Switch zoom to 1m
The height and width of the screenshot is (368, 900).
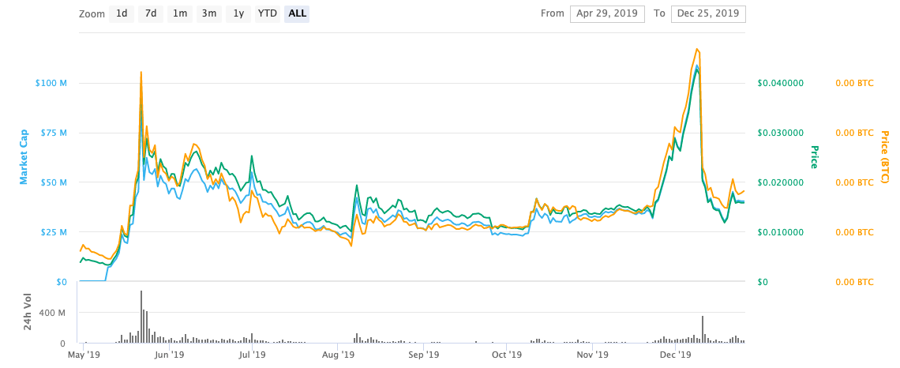pyautogui.click(x=180, y=13)
